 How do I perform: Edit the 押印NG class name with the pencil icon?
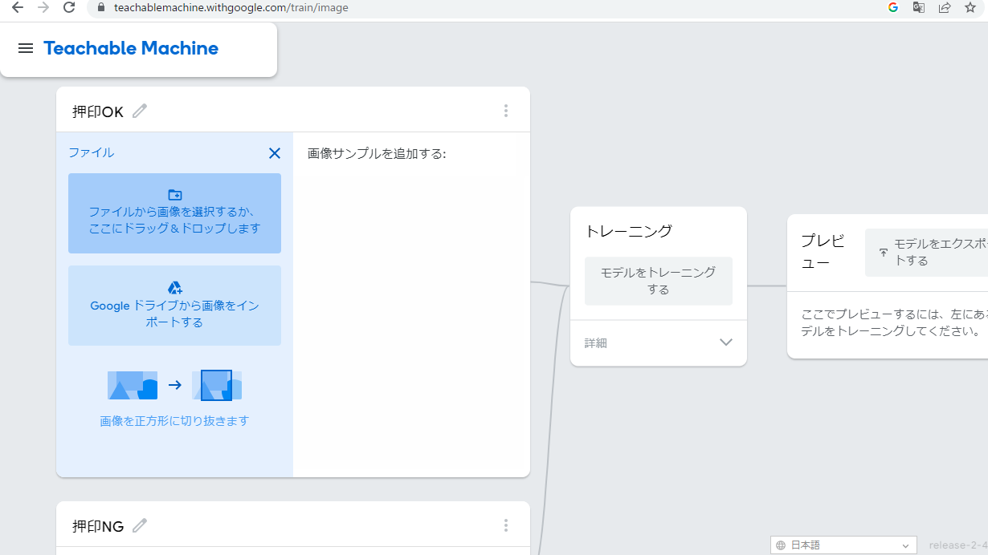coord(139,525)
